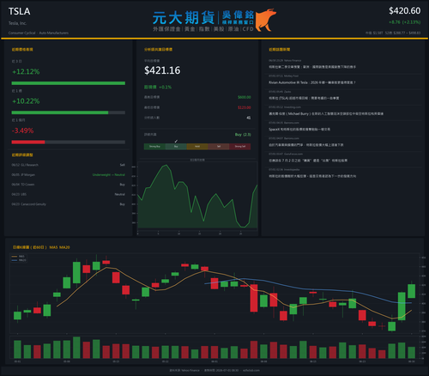
Task: Click the tall red candlestick mid-chart
Action: click(x=254, y=298)
